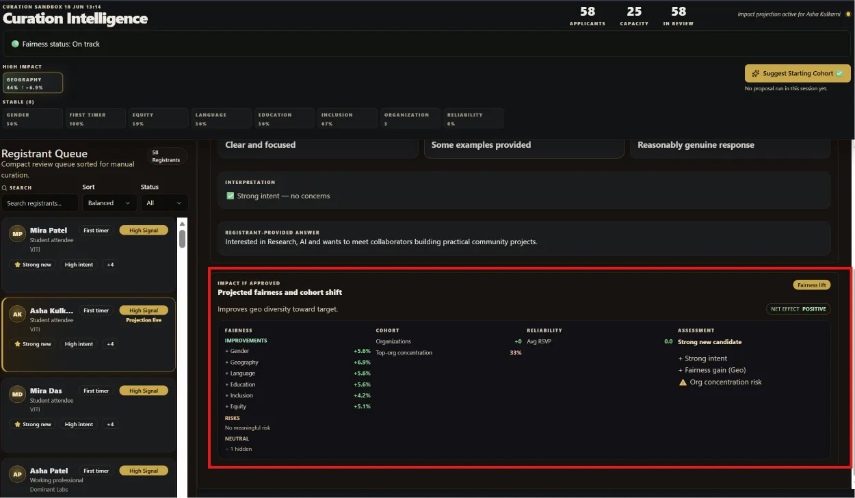Click the Suggest Starting Cohort button
Viewport: 855px width, 498px height.
(798, 73)
